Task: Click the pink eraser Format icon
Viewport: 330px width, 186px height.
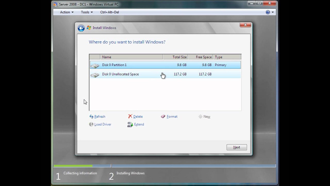Action: [163, 117]
